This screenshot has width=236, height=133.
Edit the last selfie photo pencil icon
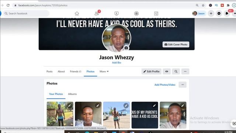pyautogui.click(x=183, y=106)
